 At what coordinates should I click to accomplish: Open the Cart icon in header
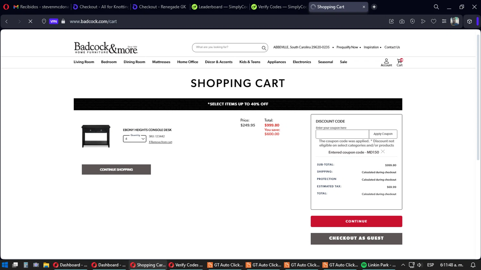(400, 62)
